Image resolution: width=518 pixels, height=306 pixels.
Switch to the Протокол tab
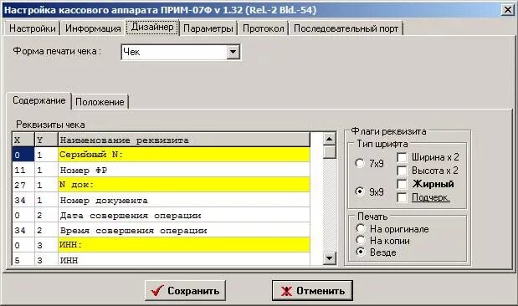264,28
